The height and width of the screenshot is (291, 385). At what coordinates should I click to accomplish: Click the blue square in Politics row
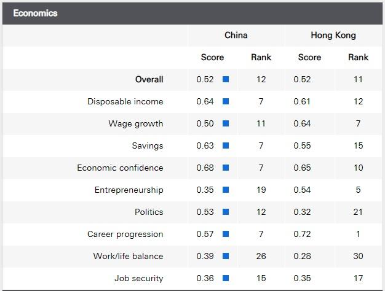(226, 212)
